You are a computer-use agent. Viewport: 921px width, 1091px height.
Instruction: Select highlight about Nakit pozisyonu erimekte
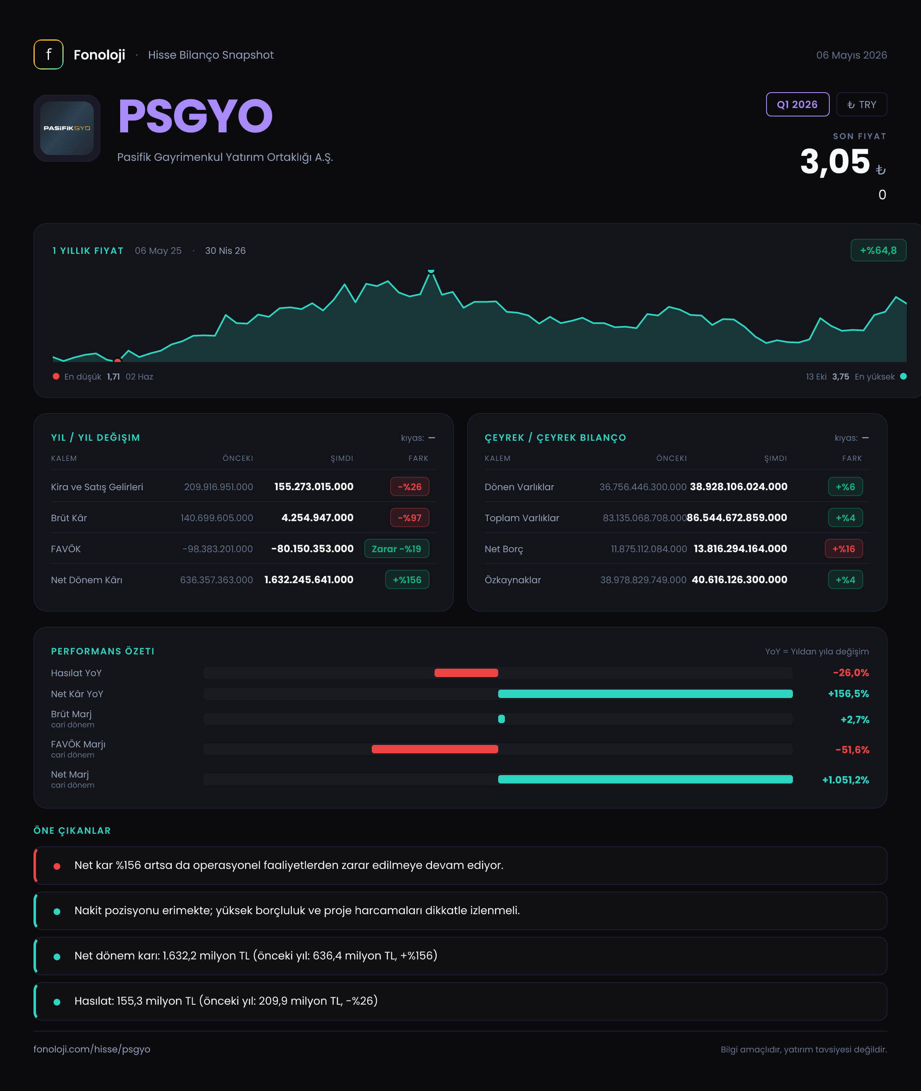tap(460, 911)
